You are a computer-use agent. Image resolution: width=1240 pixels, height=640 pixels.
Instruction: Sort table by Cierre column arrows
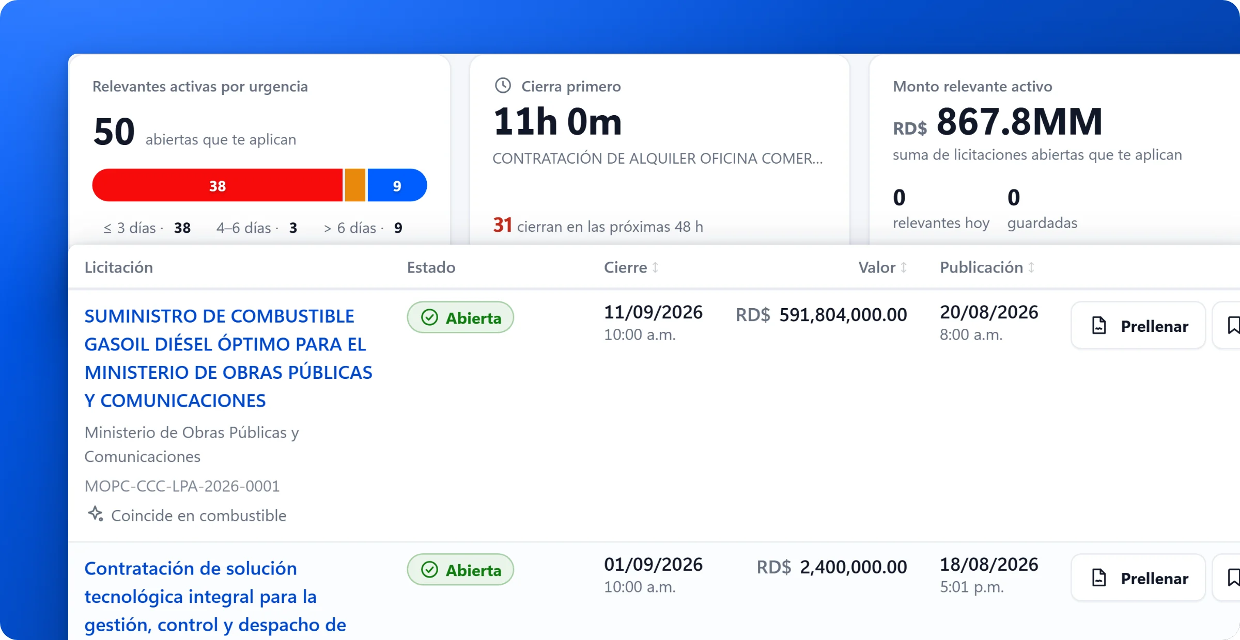point(655,267)
